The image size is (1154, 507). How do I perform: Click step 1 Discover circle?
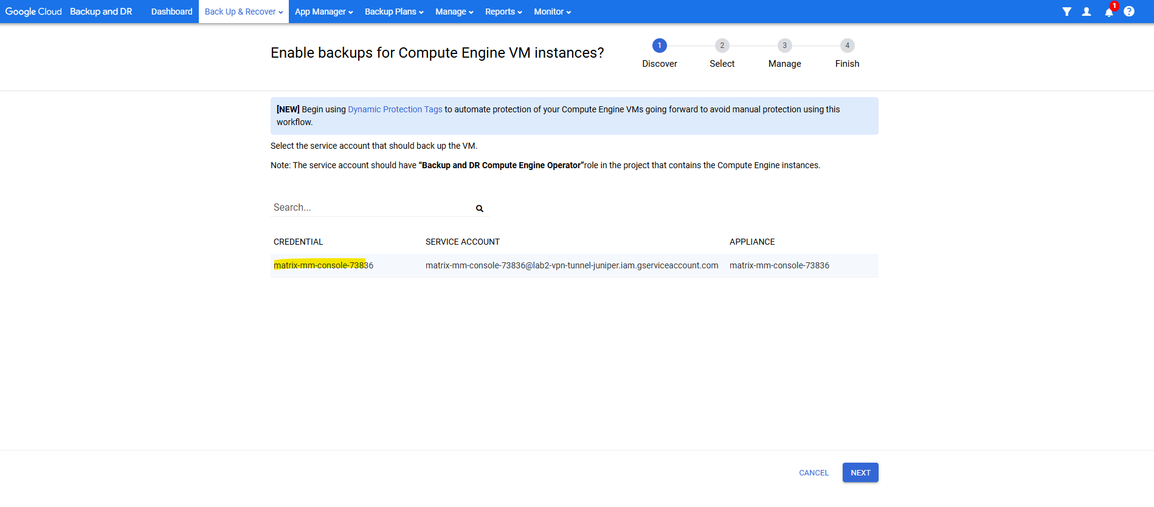tap(659, 46)
